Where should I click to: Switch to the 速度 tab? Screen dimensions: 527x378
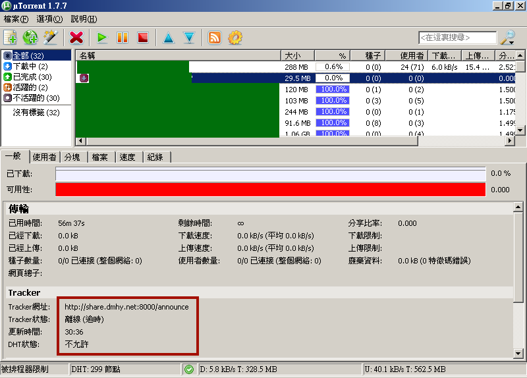(x=128, y=157)
